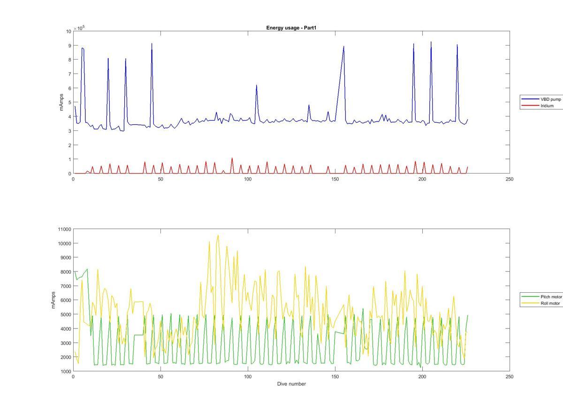The width and height of the screenshot is (563, 417).
Task: Click the 'mAmps' y-axis label of bottom plot
Action: (54, 300)
